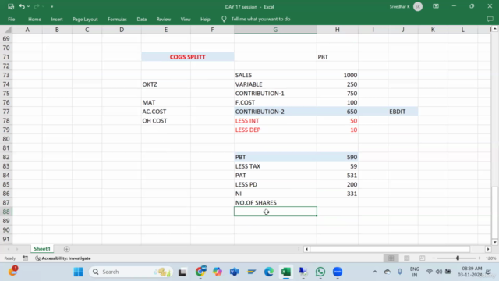Click the Save icon in quick access toolbar

click(11, 6)
